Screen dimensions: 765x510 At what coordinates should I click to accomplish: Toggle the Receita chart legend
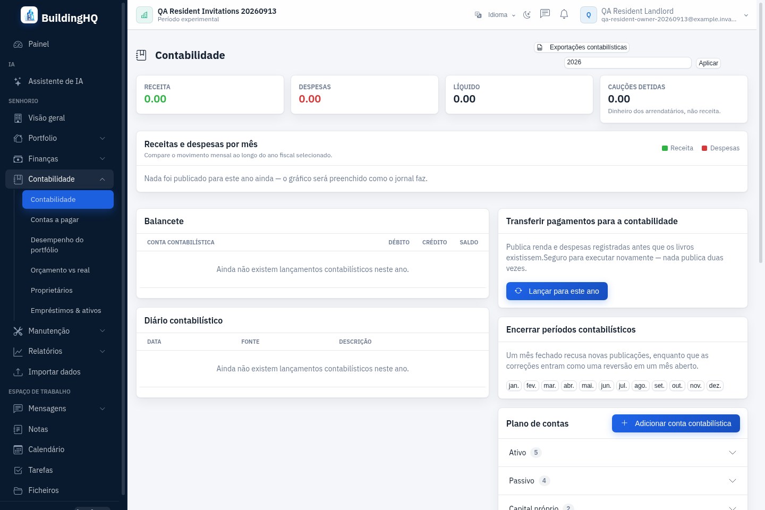click(x=677, y=148)
